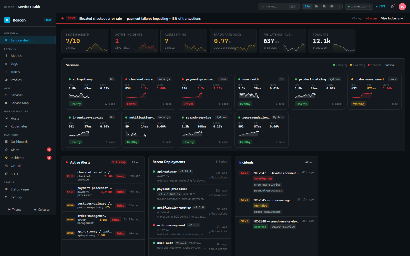Click the PROD badge beside Beacon
Image resolution: width=410 pixels, height=256 pixels.
pyautogui.click(x=48, y=20)
